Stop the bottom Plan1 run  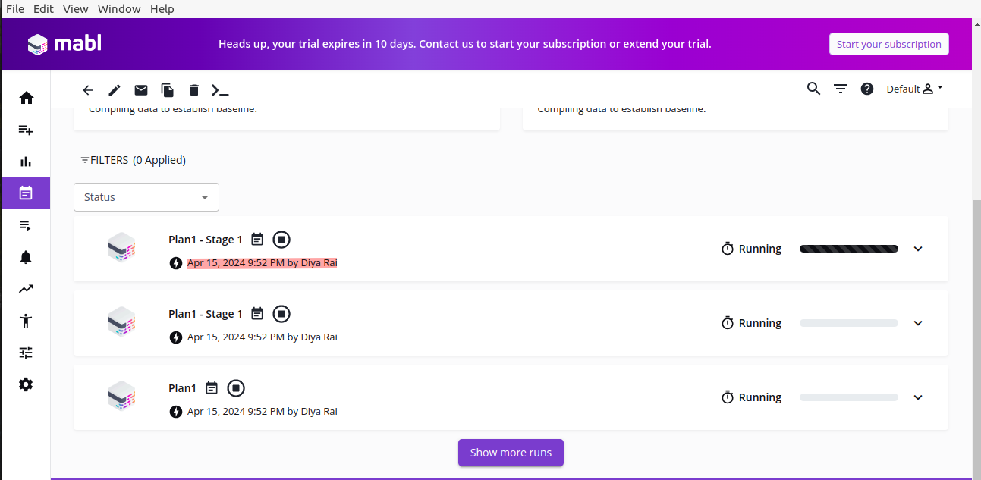pos(236,388)
